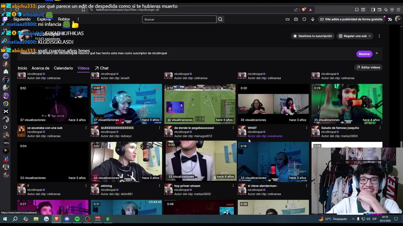
Task: Open the more options dots next to Roblox
Action: point(78,19)
